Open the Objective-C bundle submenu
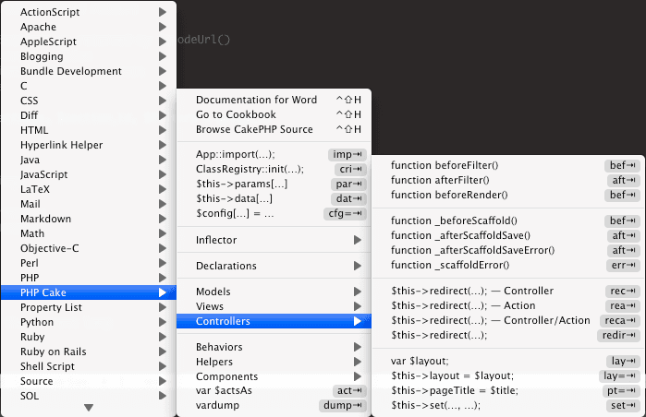 [x=89, y=248]
